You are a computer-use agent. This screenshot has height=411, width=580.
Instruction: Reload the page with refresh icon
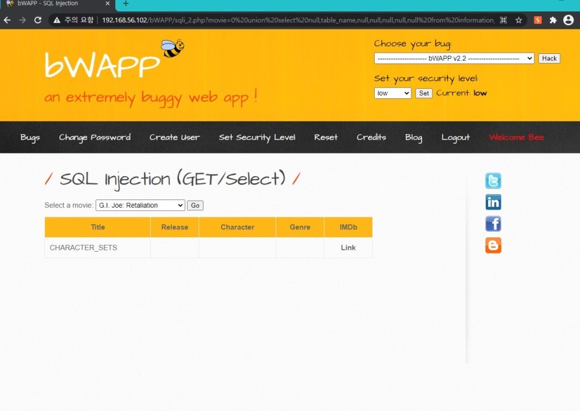pos(38,20)
